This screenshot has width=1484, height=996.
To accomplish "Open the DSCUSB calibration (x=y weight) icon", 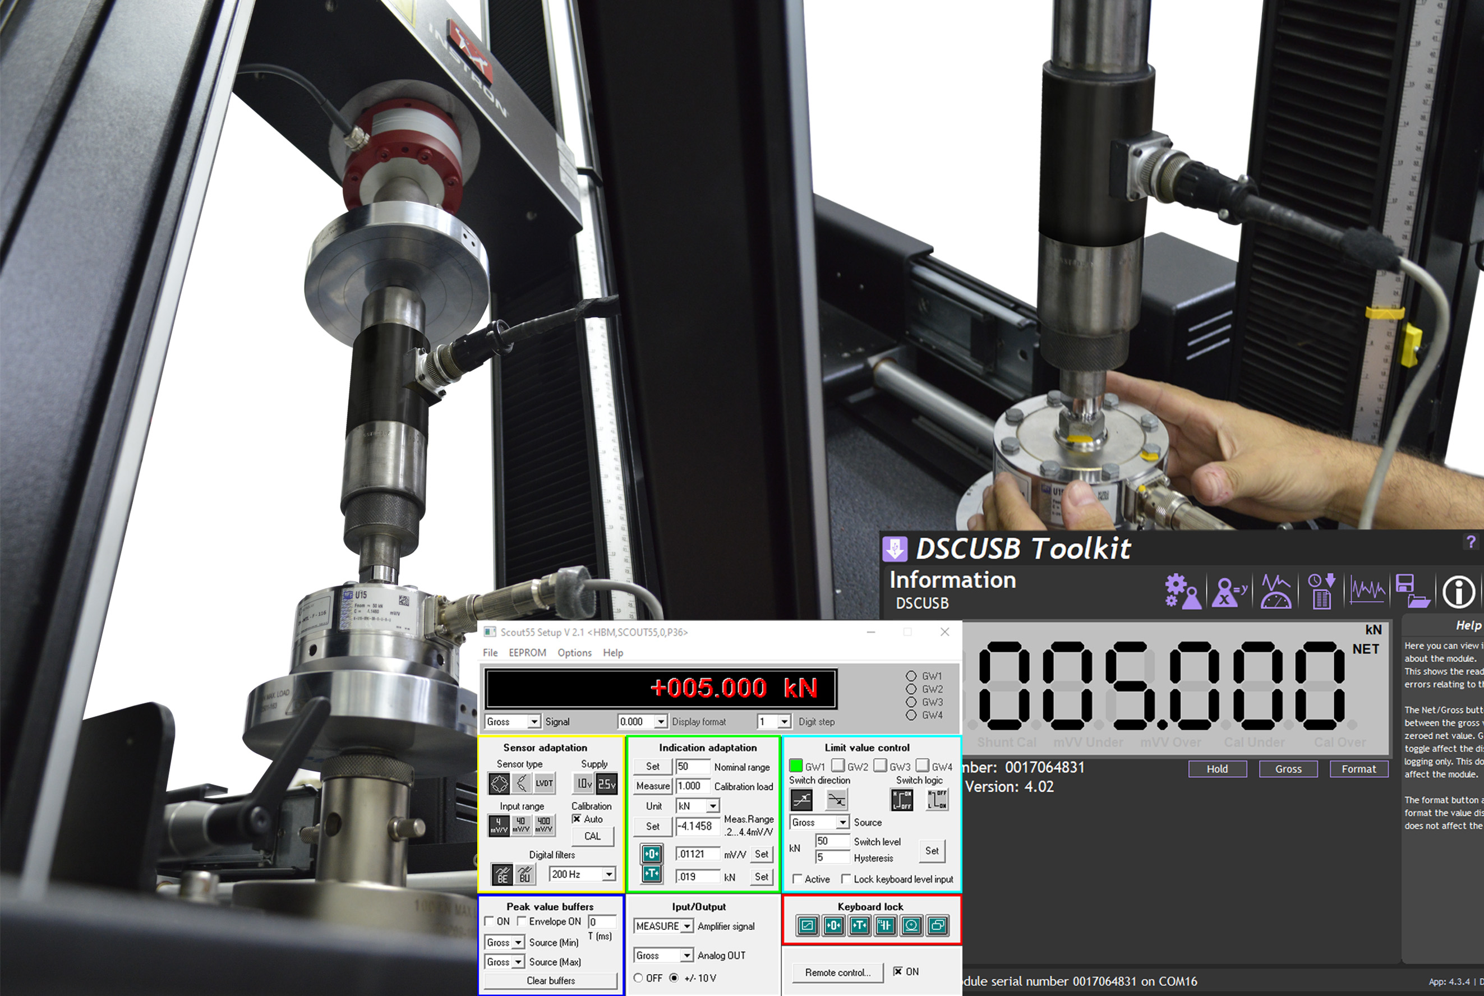I will click(1229, 592).
